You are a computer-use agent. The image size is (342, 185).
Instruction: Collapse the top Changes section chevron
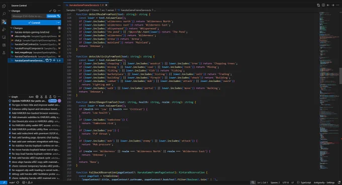pyautogui.click(x=10, y=11)
